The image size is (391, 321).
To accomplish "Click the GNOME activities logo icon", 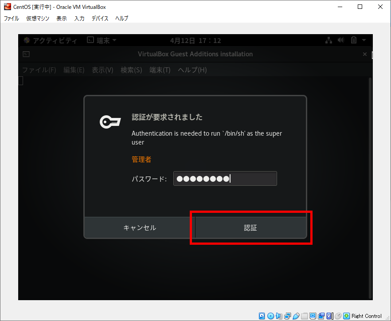I will 27,40.
